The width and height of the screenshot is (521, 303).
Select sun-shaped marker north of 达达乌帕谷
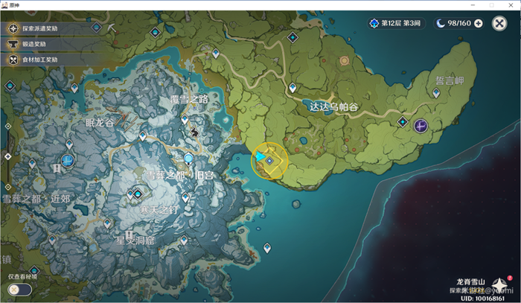click(x=344, y=61)
